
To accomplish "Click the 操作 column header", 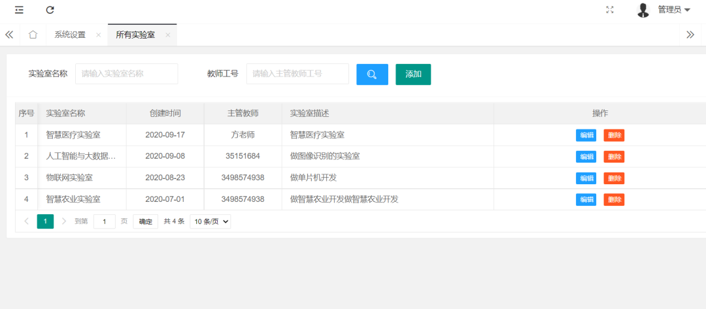I will (x=600, y=114).
